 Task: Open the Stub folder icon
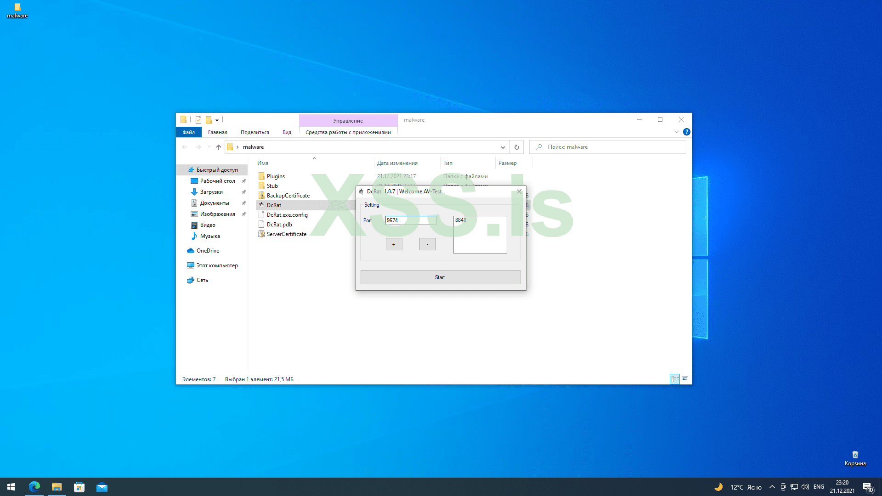click(261, 186)
